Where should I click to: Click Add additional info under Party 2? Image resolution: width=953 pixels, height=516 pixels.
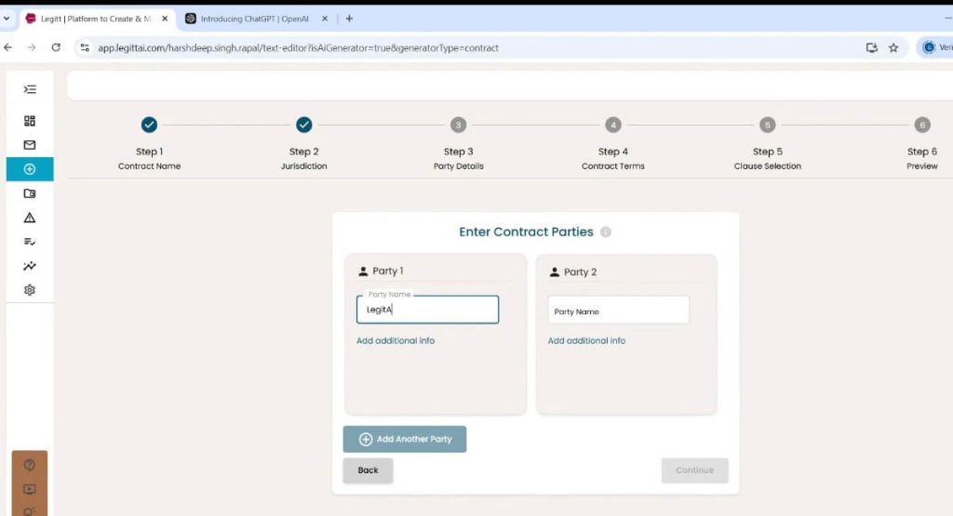(586, 340)
